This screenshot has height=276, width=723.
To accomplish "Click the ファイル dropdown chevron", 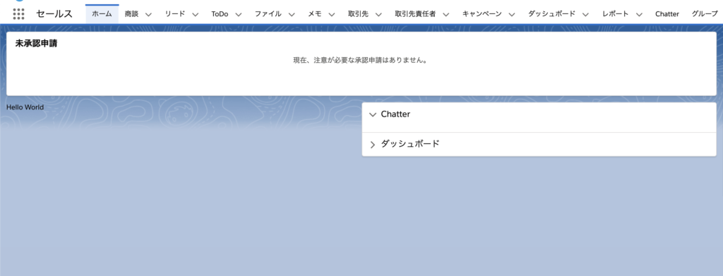I will [x=292, y=14].
